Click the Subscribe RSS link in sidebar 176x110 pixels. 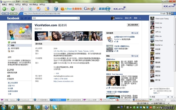(11, 86)
